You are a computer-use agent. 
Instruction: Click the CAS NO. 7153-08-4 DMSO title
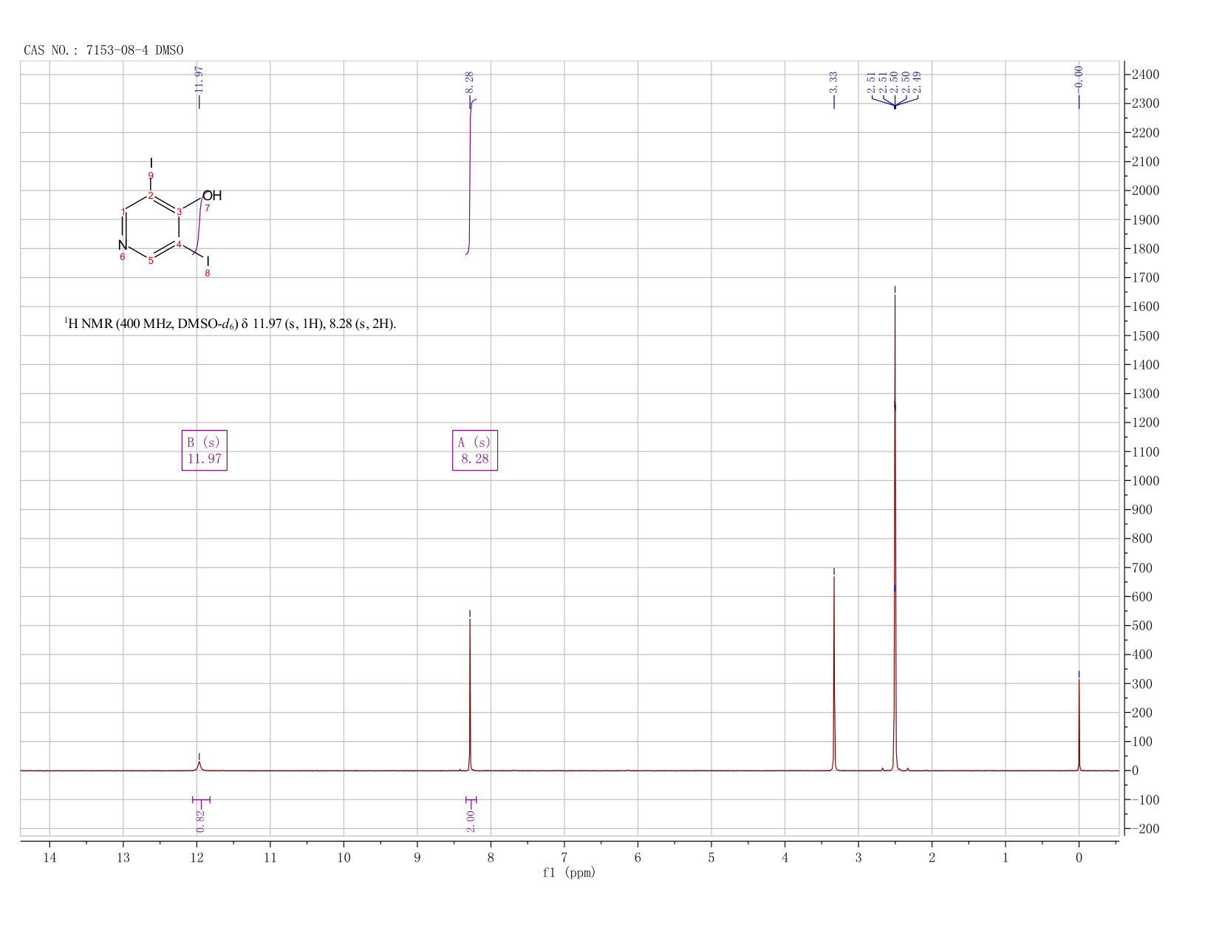click(x=103, y=50)
